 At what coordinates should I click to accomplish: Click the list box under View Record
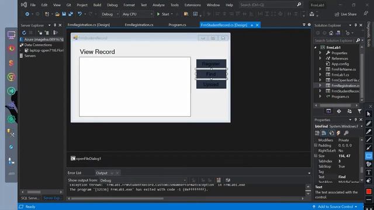click(135, 87)
